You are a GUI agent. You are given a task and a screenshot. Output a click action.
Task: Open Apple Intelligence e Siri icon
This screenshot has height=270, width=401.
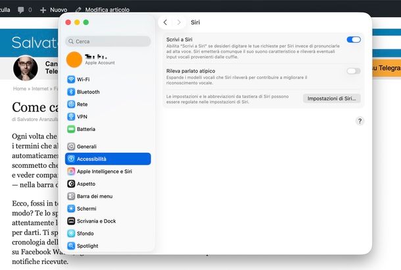71,171
